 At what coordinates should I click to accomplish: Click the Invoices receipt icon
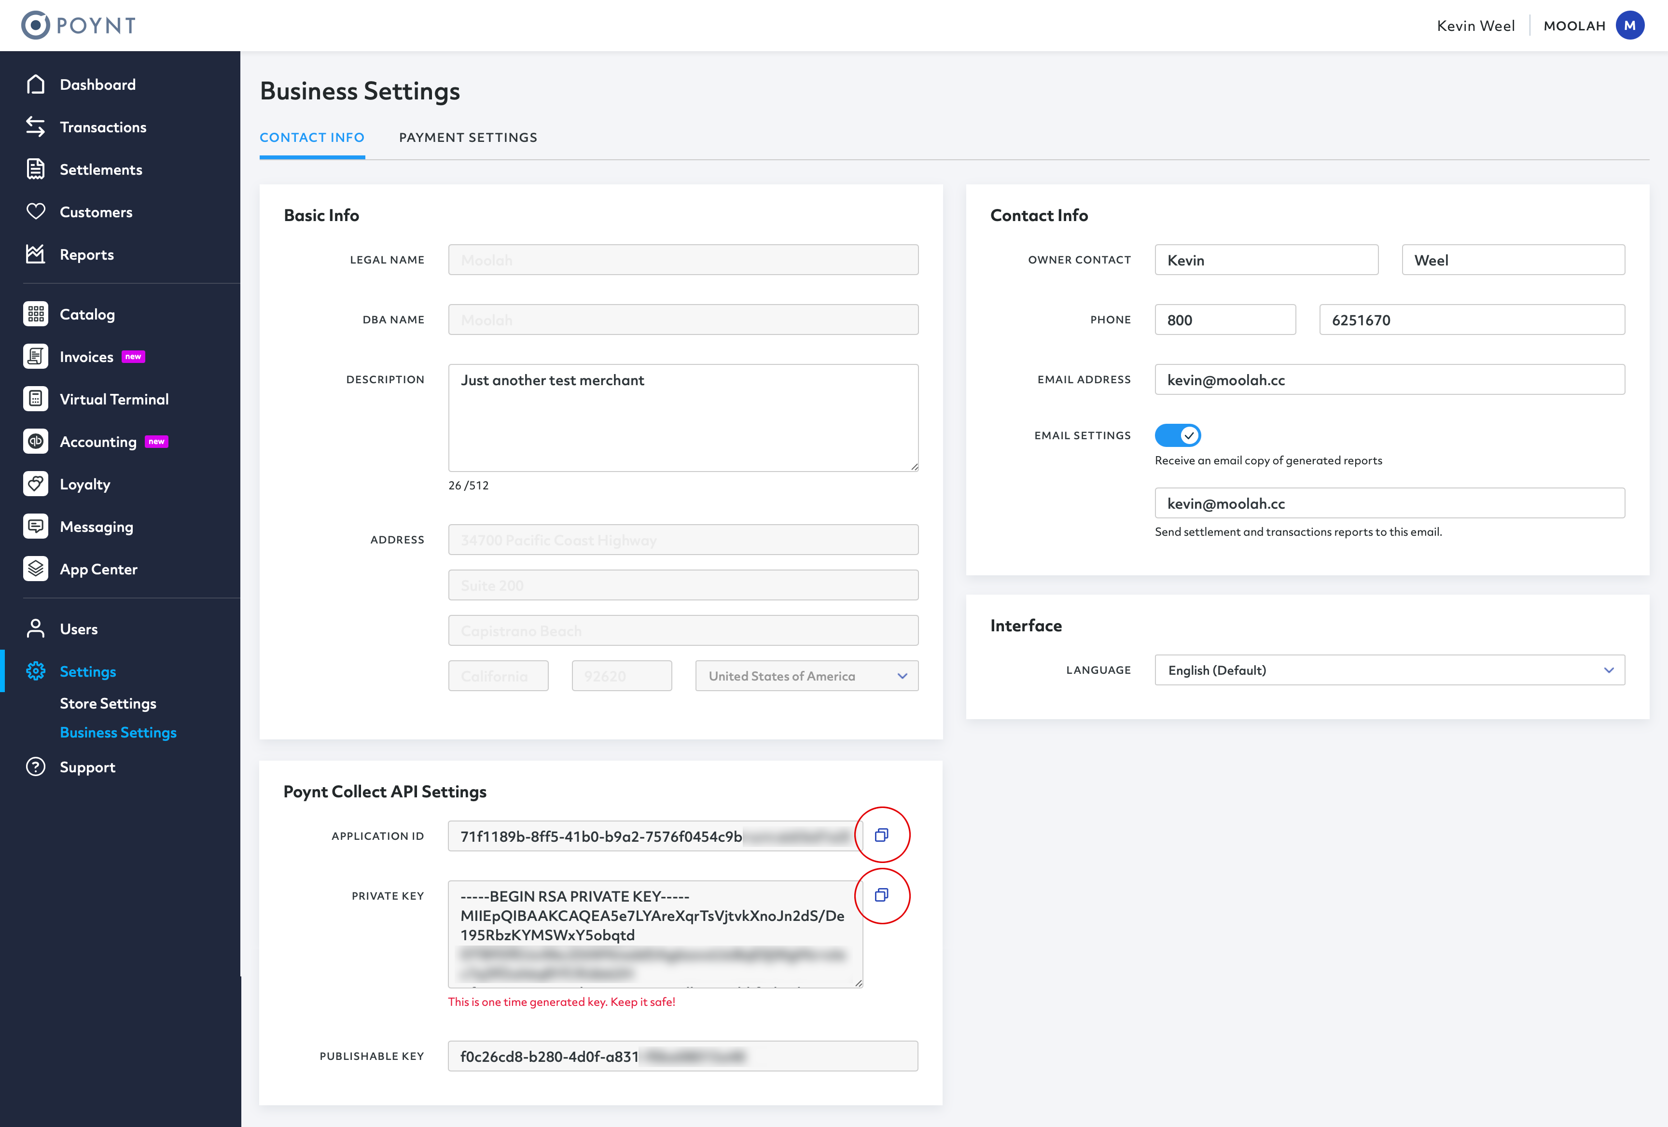pyautogui.click(x=35, y=356)
